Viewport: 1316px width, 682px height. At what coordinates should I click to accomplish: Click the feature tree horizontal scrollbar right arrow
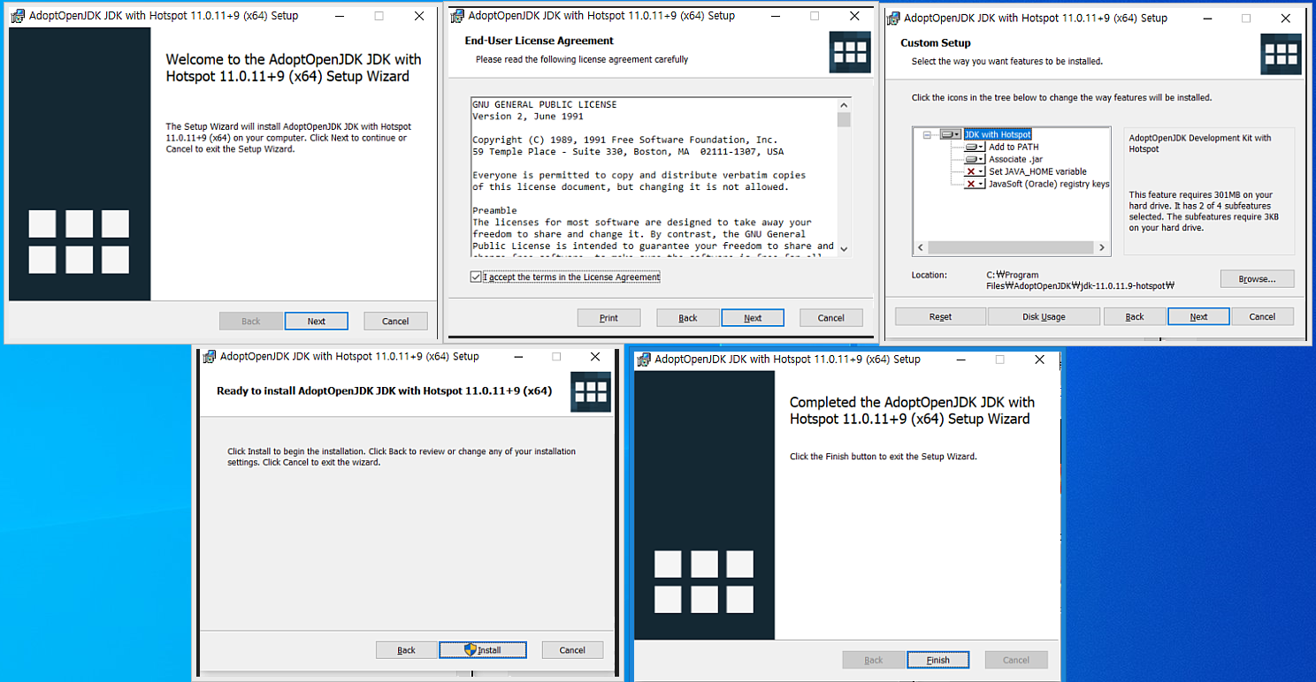tap(1102, 248)
